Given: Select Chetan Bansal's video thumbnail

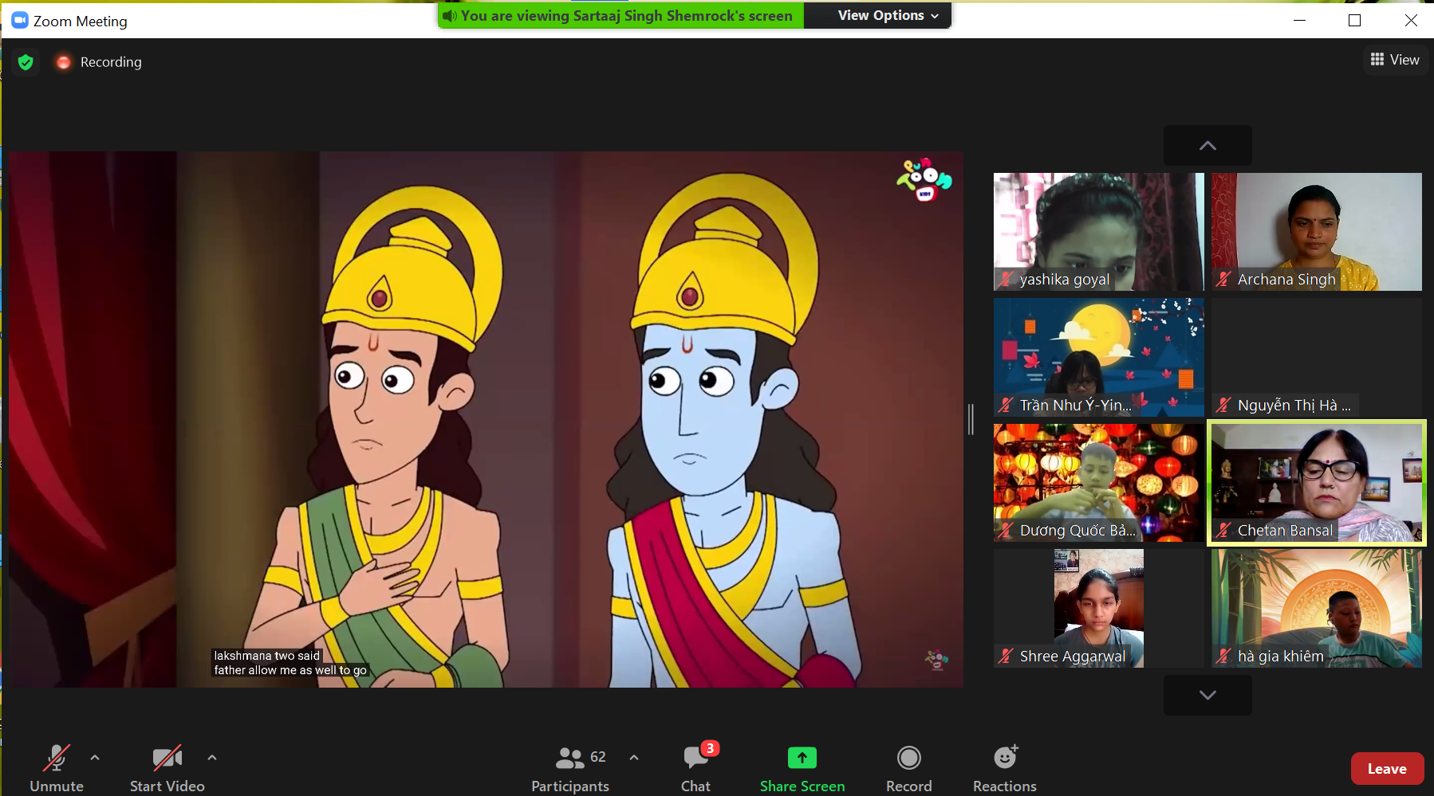Looking at the screenshot, I should coord(1316,483).
